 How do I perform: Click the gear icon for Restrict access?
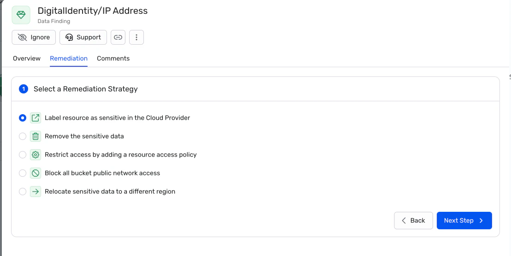(x=36, y=155)
